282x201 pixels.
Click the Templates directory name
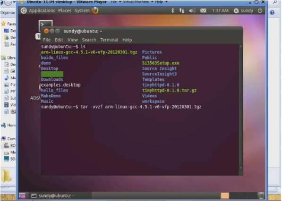153,79
